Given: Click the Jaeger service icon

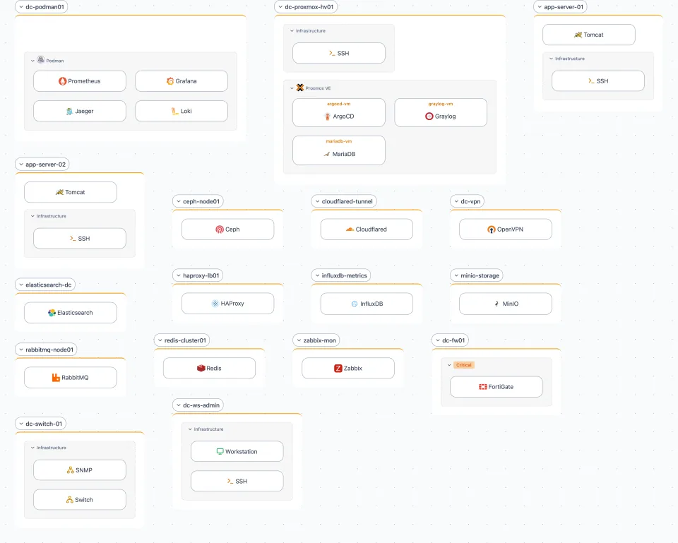Looking at the screenshot, I should click(x=70, y=111).
